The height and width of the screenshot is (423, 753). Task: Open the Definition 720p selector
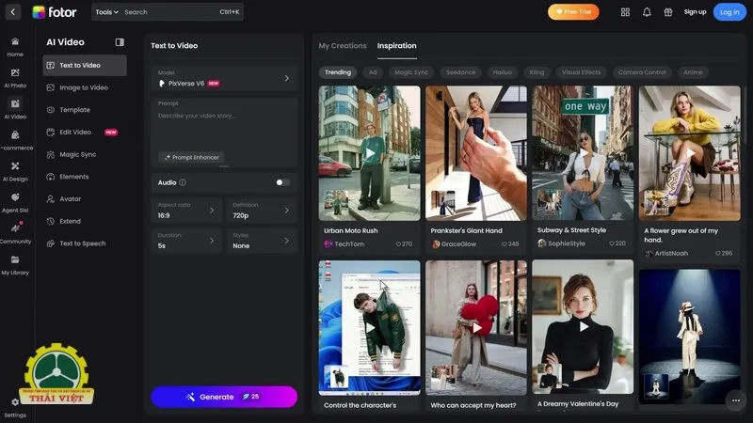[262, 211]
